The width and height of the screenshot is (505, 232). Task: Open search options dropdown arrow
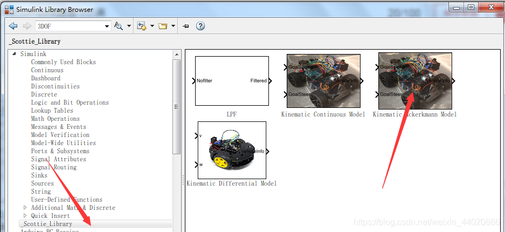(129, 26)
